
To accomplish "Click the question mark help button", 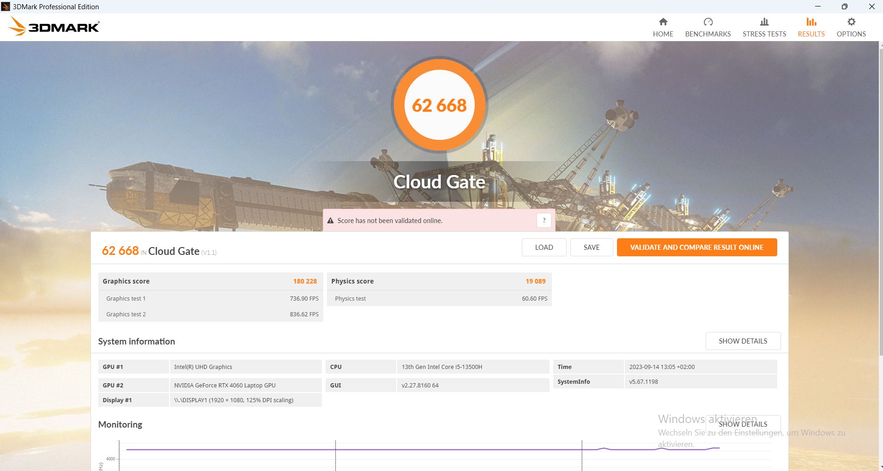I will tap(544, 220).
